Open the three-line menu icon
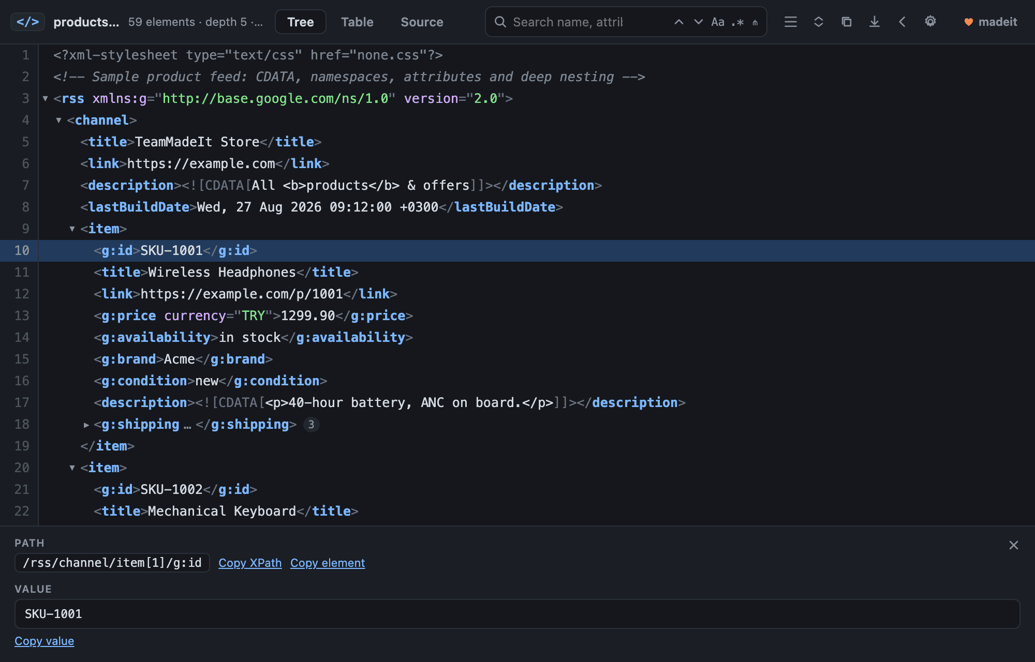This screenshot has height=662, width=1035. pos(791,22)
